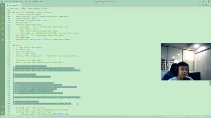Click the '# Setting first solution heuristic.' comment
This screenshot has height=118, width=211.
(x=31, y=108)
